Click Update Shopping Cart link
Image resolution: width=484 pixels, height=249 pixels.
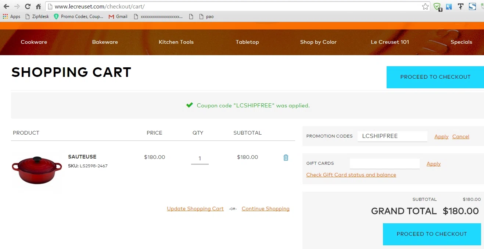(x=195, y=209)
